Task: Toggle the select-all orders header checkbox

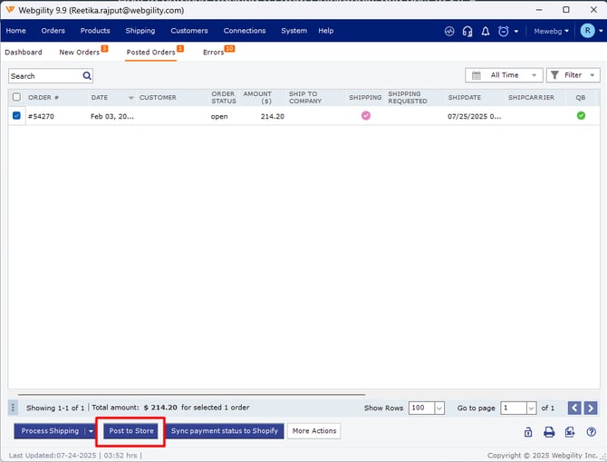Action: tap(16, 97)
